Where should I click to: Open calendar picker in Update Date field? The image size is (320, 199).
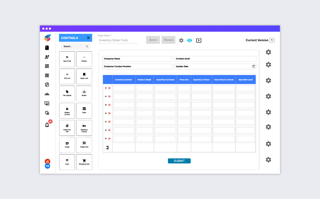tap(254, 67)
